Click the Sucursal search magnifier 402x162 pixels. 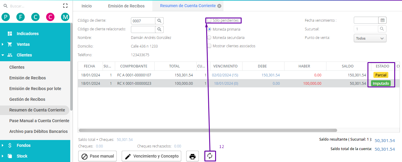(x=382, y=29)
